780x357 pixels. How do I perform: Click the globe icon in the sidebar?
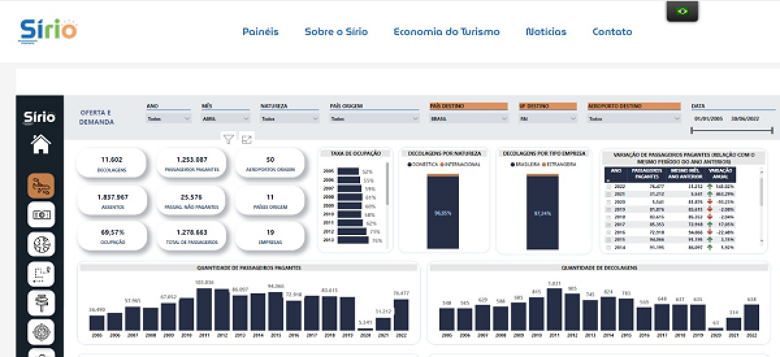click(x=40, y=244)
